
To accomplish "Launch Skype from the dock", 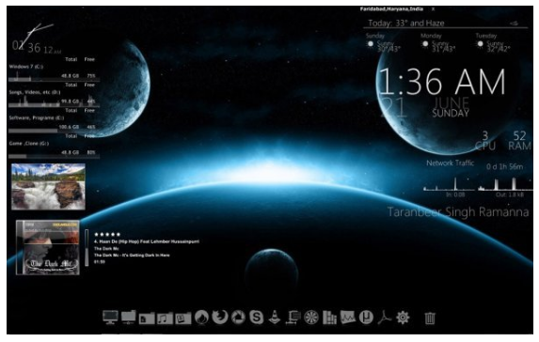I will (257, 318).
